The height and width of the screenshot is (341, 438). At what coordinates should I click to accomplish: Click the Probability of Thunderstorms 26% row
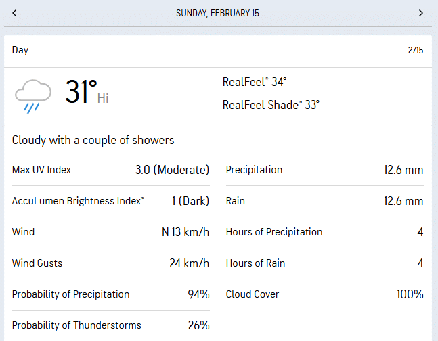pyautogui.click(x=110, y=325)
